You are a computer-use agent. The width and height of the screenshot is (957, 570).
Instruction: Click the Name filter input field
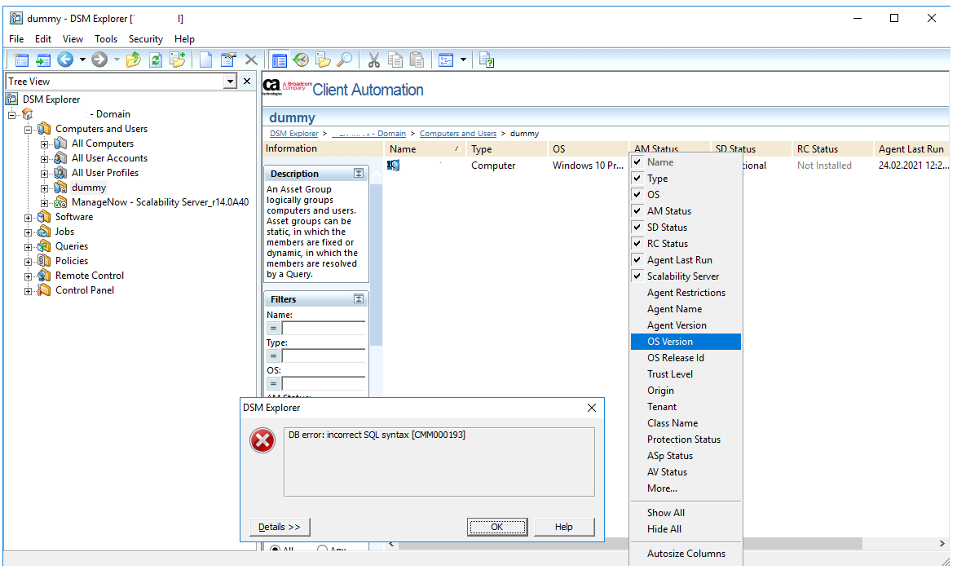pos(324,328)
